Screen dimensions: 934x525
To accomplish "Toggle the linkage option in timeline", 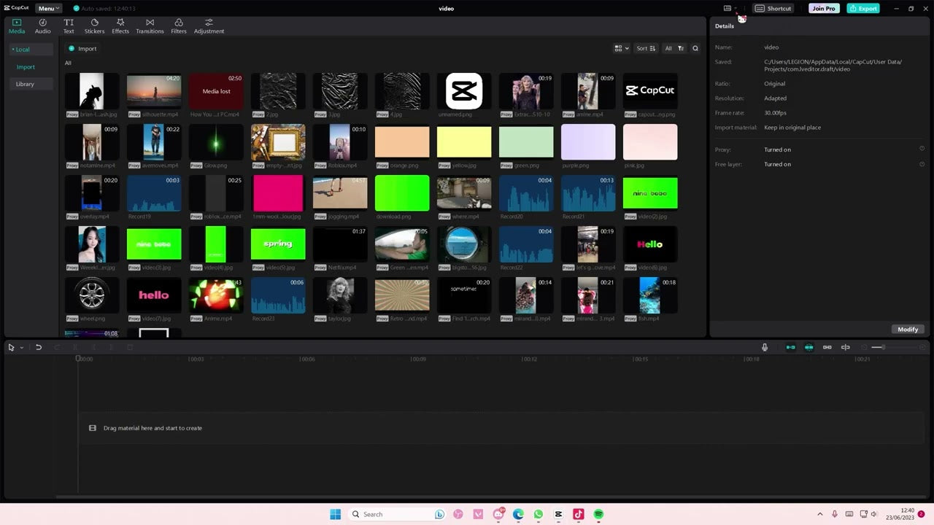I will coord(827,348).
